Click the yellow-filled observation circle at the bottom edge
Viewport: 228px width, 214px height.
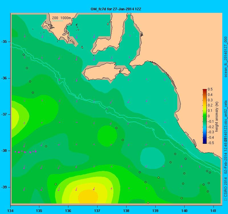pyautogui.click(x=148, y=203)
